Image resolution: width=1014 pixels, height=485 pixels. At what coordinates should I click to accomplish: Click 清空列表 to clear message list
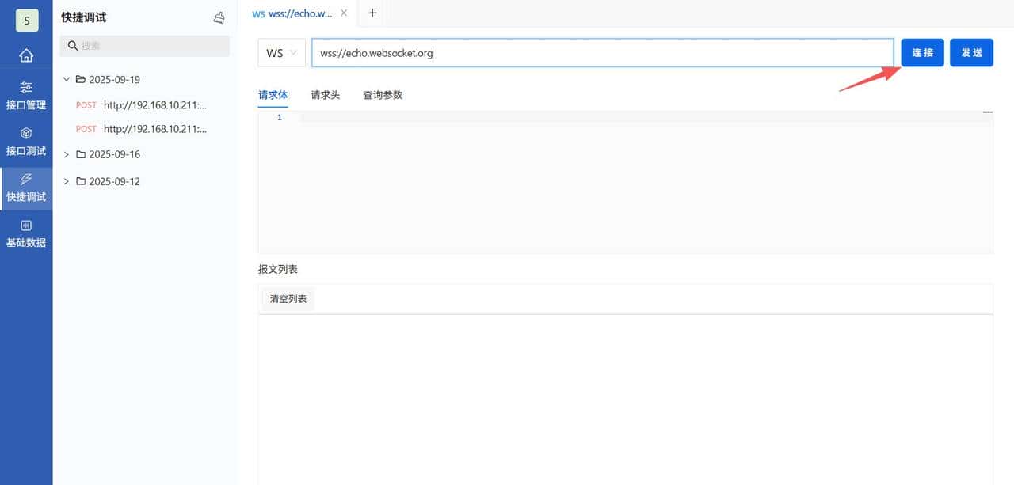coord(287,298)
